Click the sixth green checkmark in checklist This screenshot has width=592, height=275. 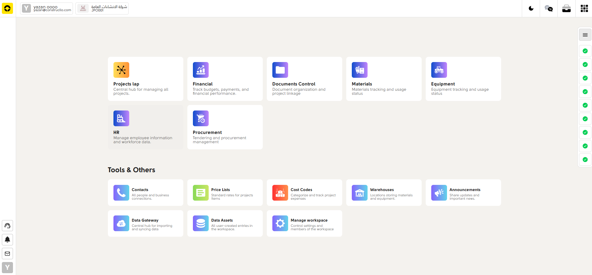pyautogui.click(x=585, y=119)
